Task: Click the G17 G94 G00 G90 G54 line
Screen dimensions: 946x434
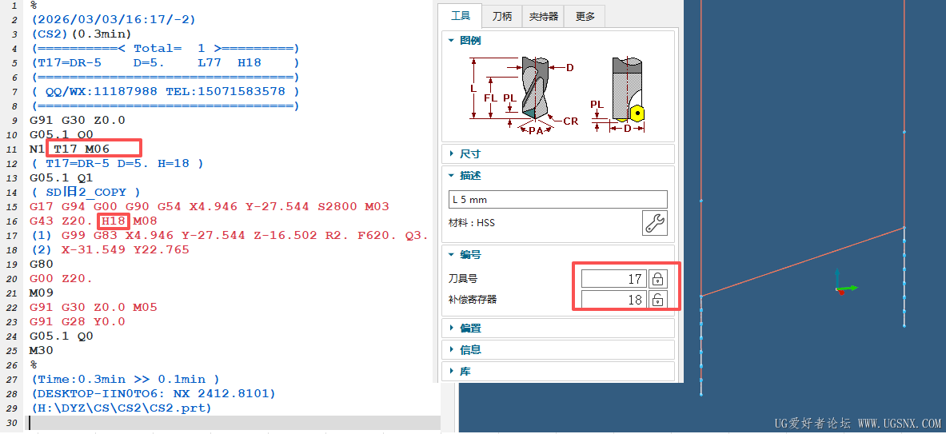Action: 210,206
